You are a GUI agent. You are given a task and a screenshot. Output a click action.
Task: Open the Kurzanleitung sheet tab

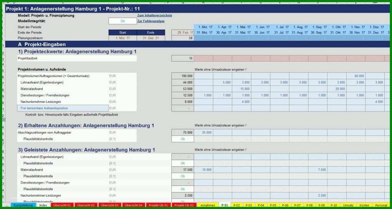(23, 205)
